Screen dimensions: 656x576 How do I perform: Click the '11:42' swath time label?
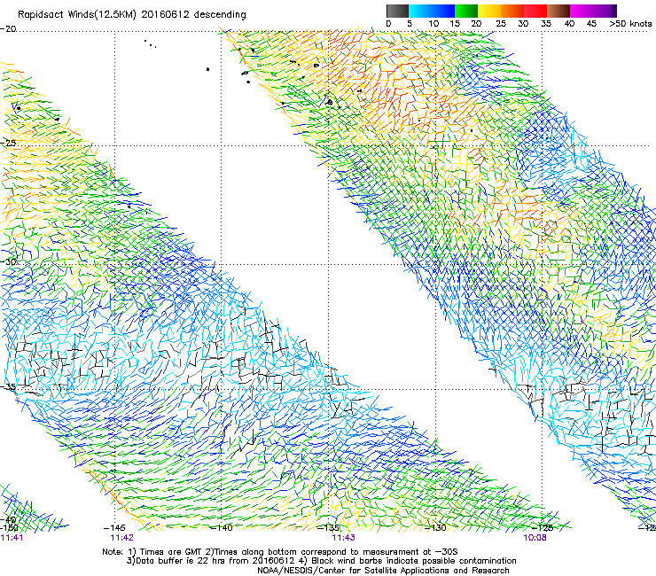tap(121, 538)
